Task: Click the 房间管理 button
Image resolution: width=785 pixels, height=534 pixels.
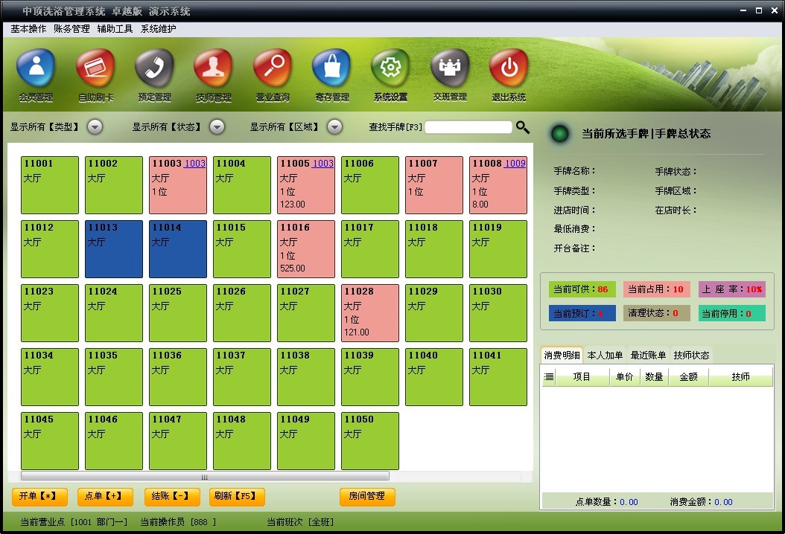Action: point(367,497)
